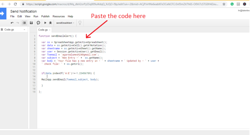Open current project's triggers clock icon
The height and width of the screenshot is (135, 250).
[38, 23]
